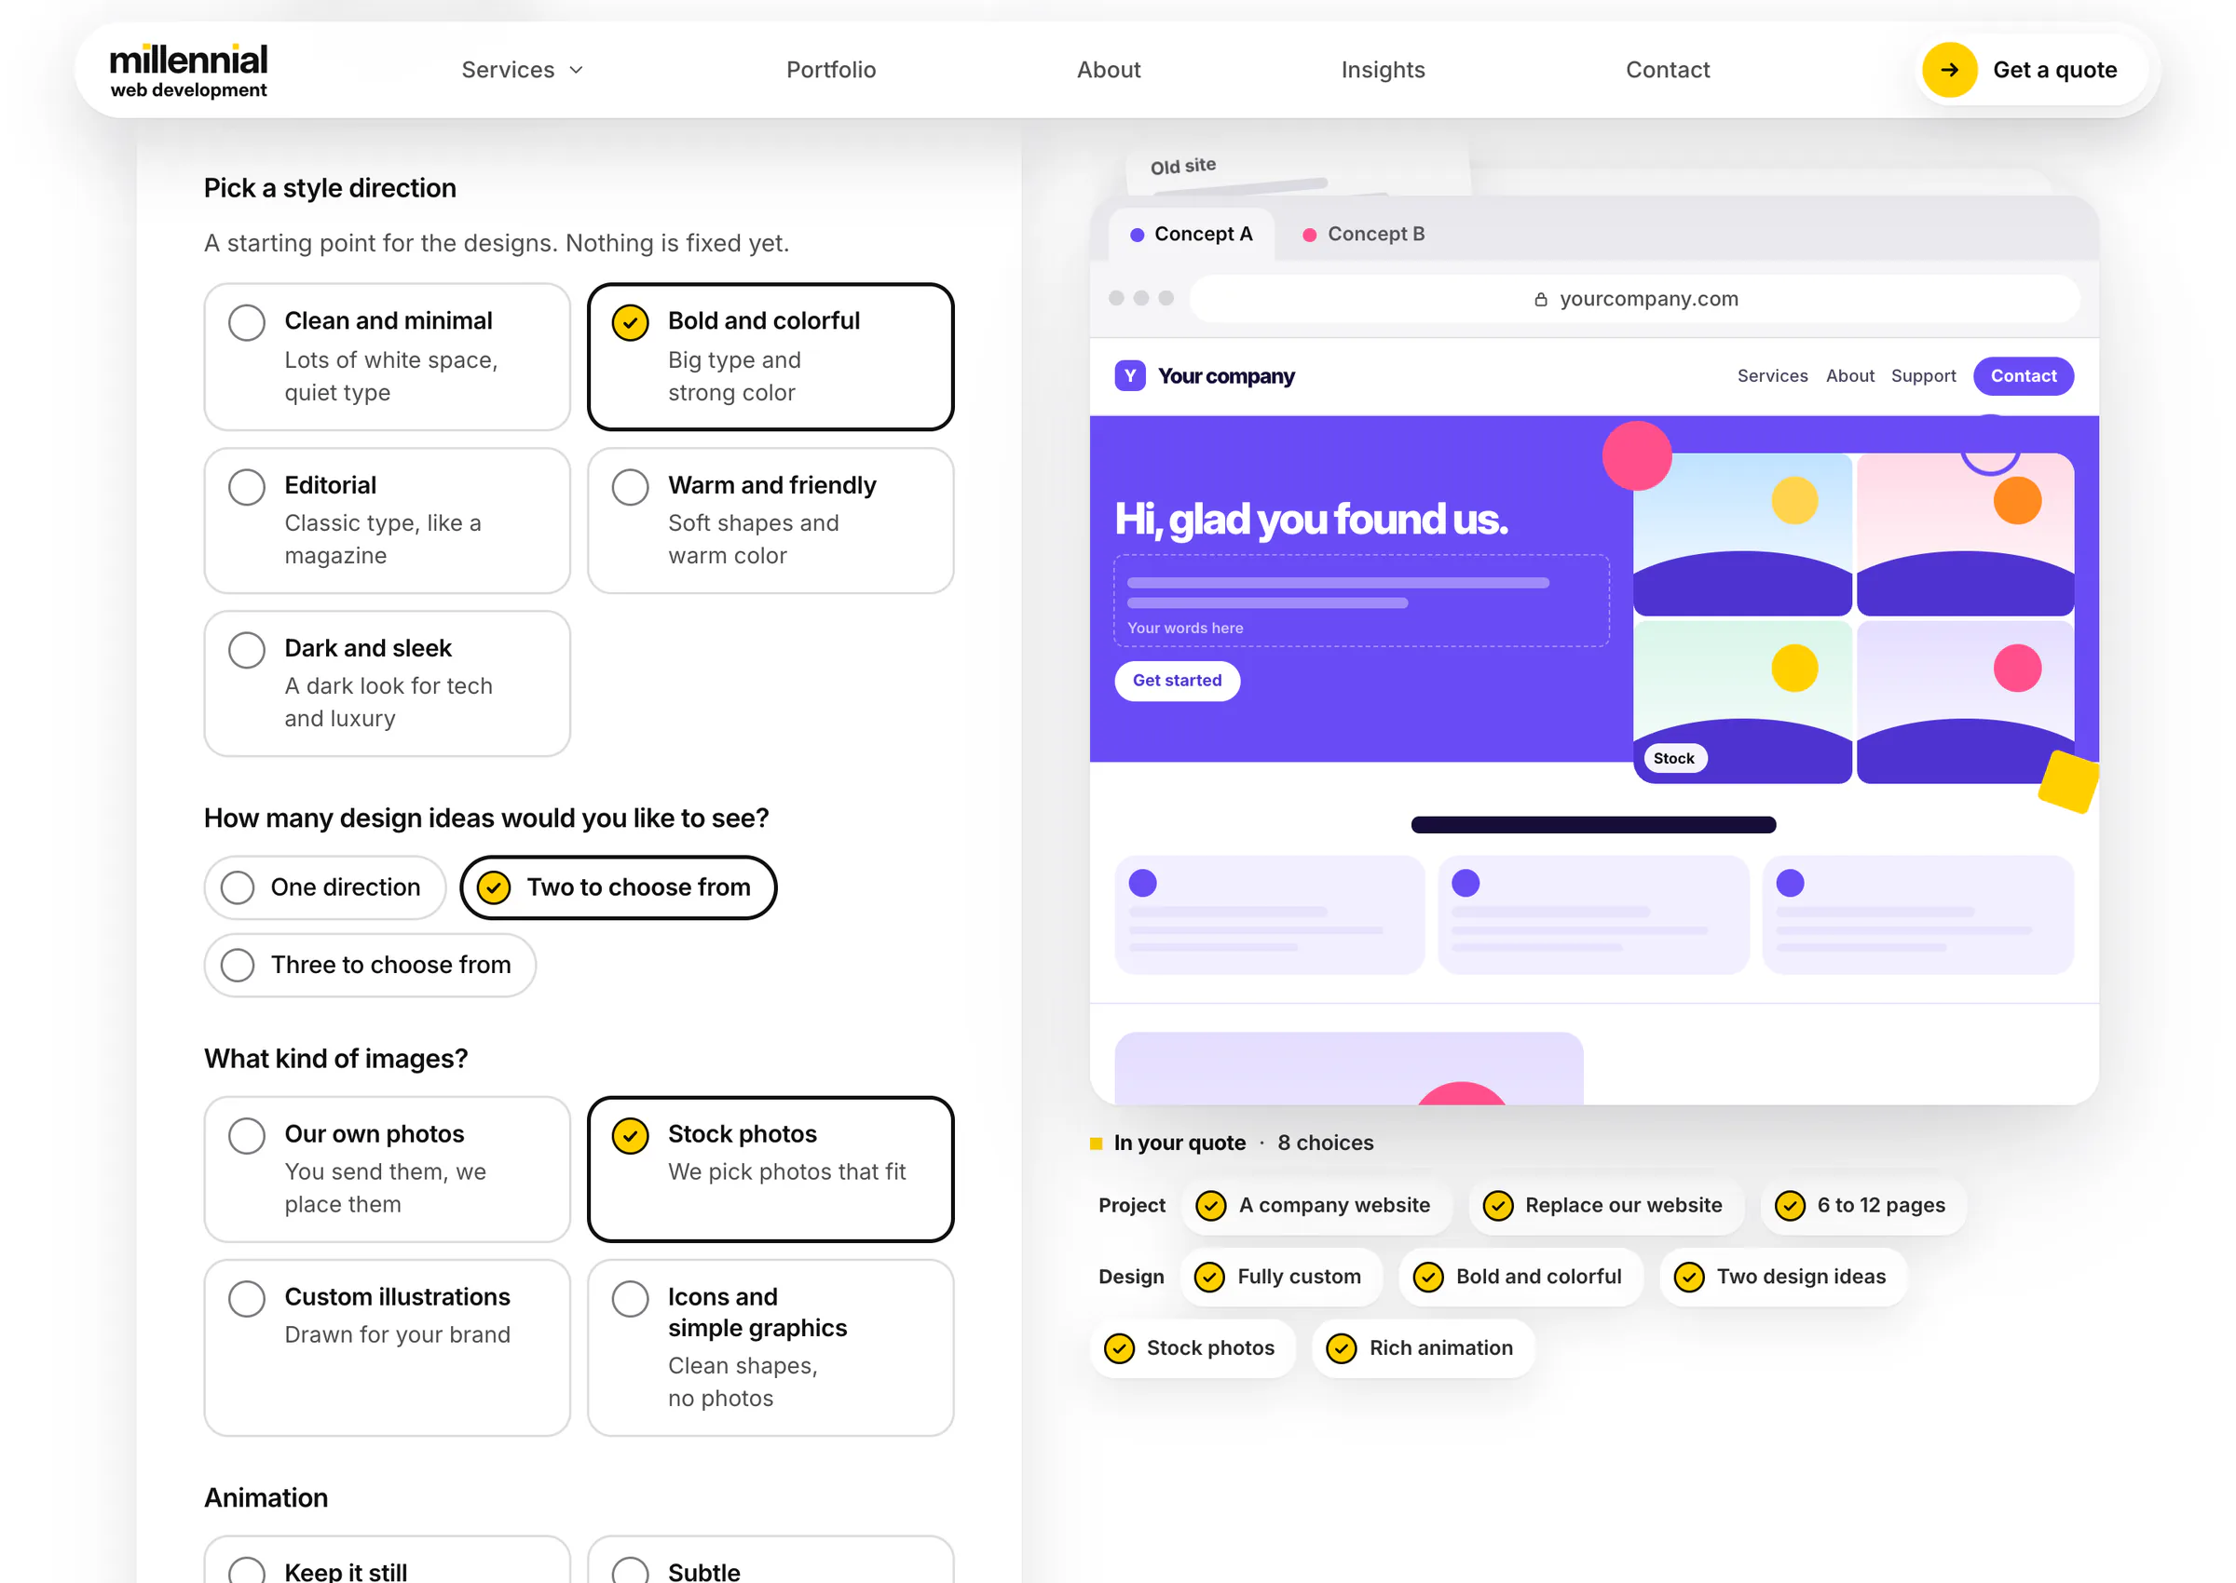Click the Services link in the preview nav
Viewport: 2236px width, 1583px height.
pyautogui.click(x=1771, y=376)
